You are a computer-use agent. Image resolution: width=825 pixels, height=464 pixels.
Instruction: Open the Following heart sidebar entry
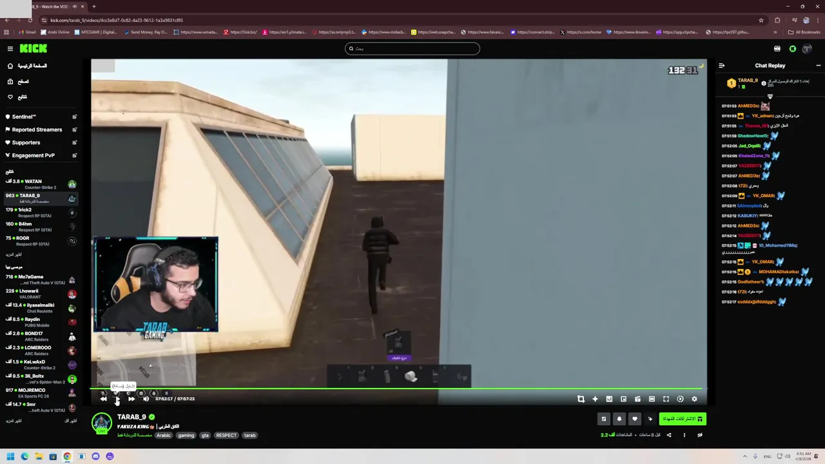(18, 97)
